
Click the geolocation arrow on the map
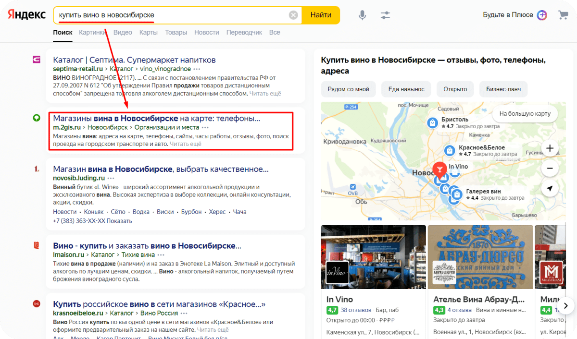click(x=550, y=188)
